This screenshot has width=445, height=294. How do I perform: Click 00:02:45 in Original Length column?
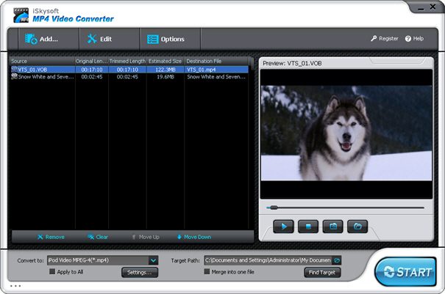tap(92, 77)
